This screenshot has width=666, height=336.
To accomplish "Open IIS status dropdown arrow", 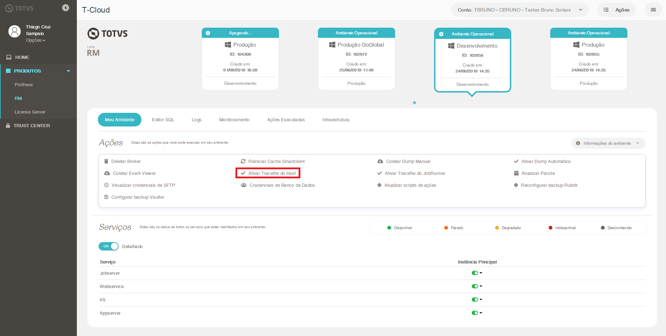I will [x=481, y=300].
